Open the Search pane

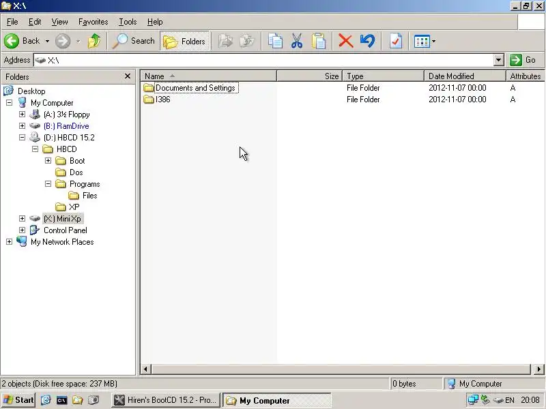click(133, 41)
